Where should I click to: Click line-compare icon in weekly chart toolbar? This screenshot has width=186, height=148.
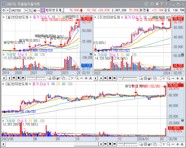(x=159, y=78)
